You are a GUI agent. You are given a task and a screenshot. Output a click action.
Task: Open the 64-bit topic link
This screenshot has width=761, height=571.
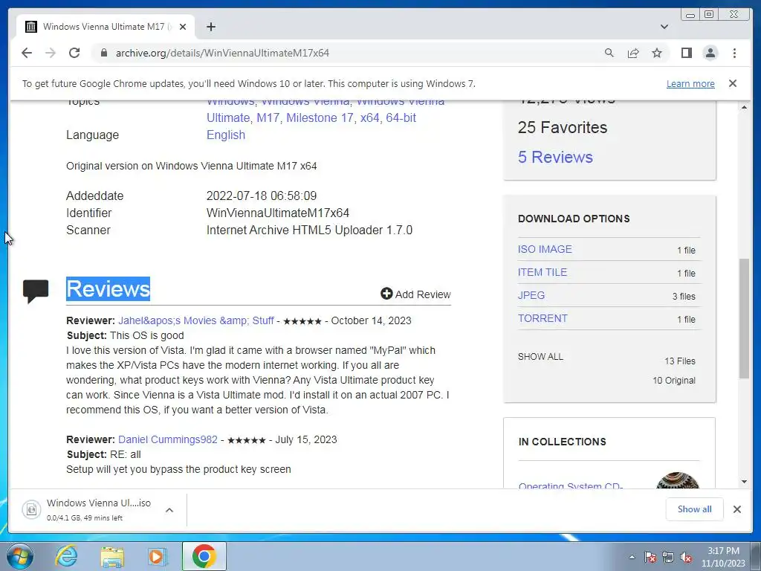[401, 118]
